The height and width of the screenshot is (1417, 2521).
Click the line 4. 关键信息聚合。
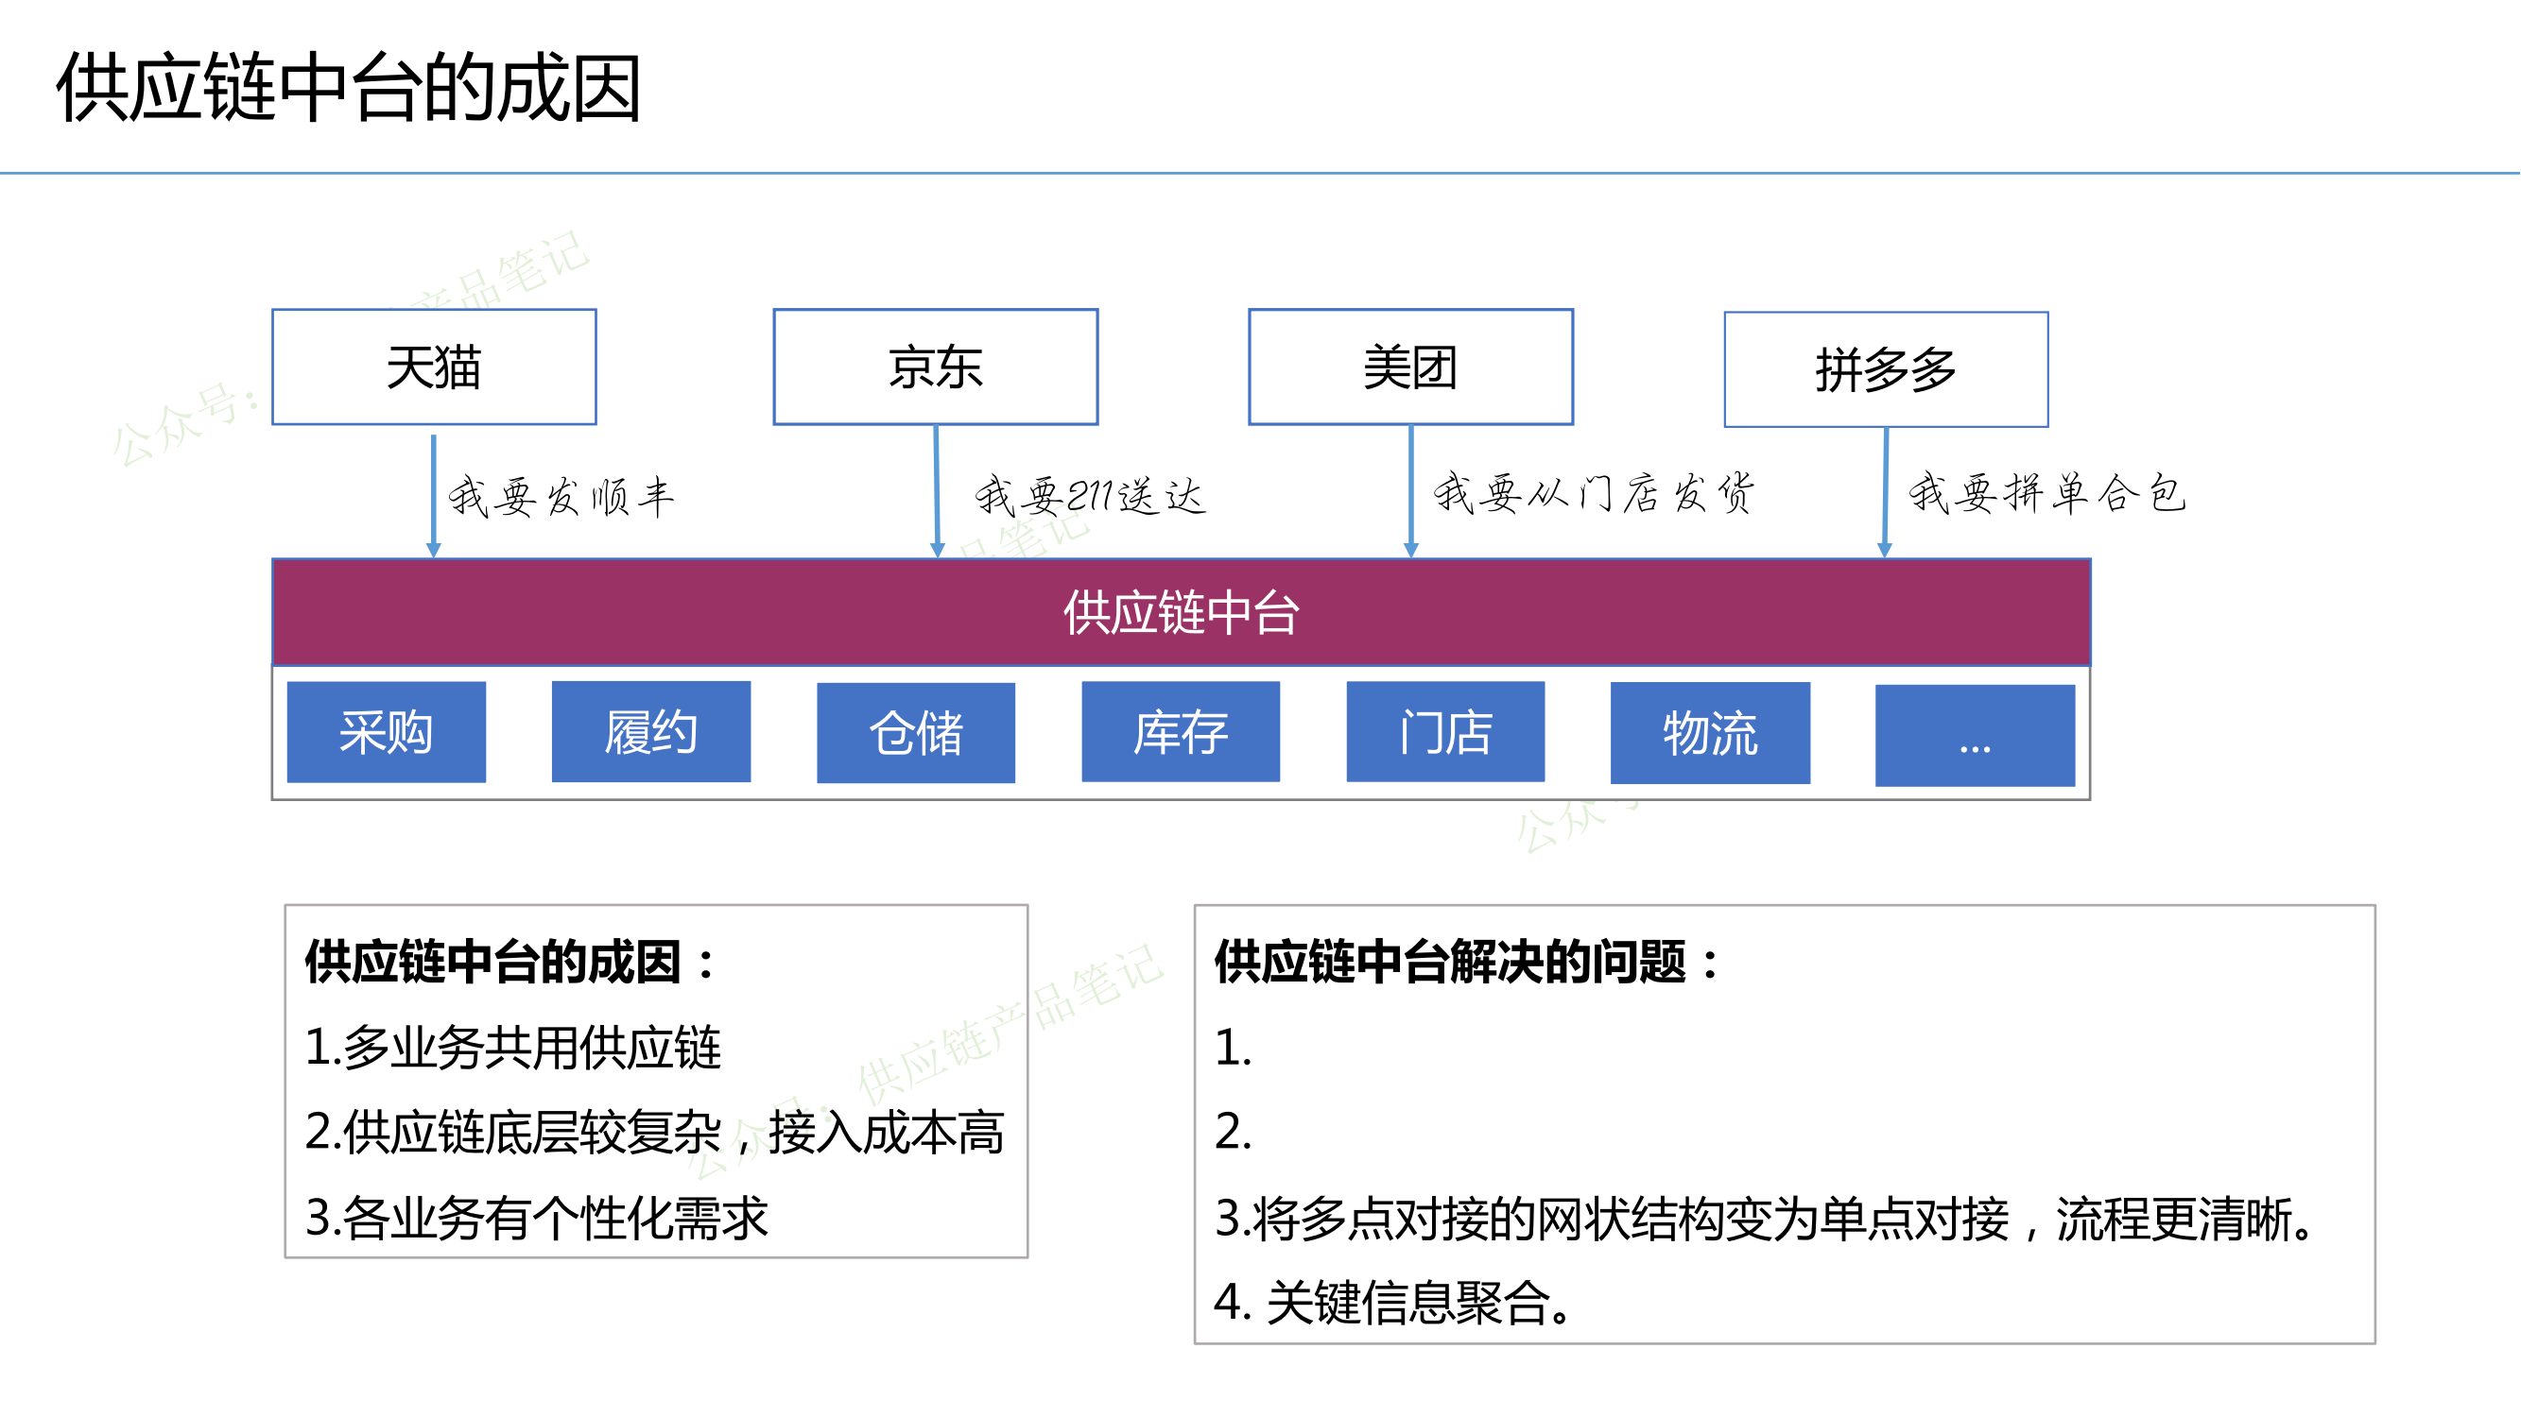[1391, 1304]
